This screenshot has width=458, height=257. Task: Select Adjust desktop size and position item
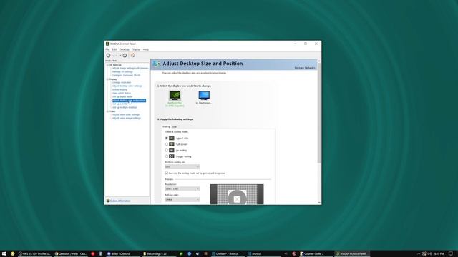(129, 100)
